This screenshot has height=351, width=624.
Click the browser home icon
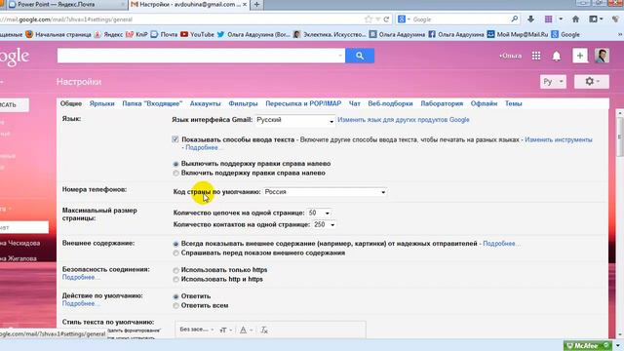[575, 19]
